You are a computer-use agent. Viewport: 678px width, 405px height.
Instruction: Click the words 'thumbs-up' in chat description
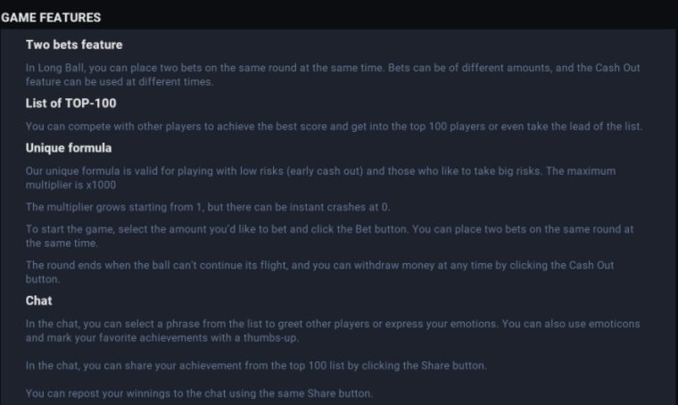pos(270,338)
